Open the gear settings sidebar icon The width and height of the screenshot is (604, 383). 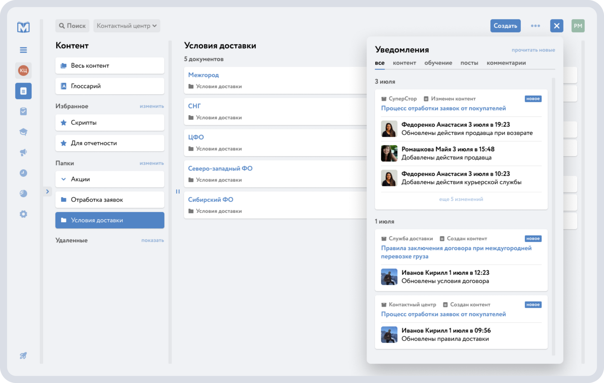pyautogui.click(x=23, y=214)
